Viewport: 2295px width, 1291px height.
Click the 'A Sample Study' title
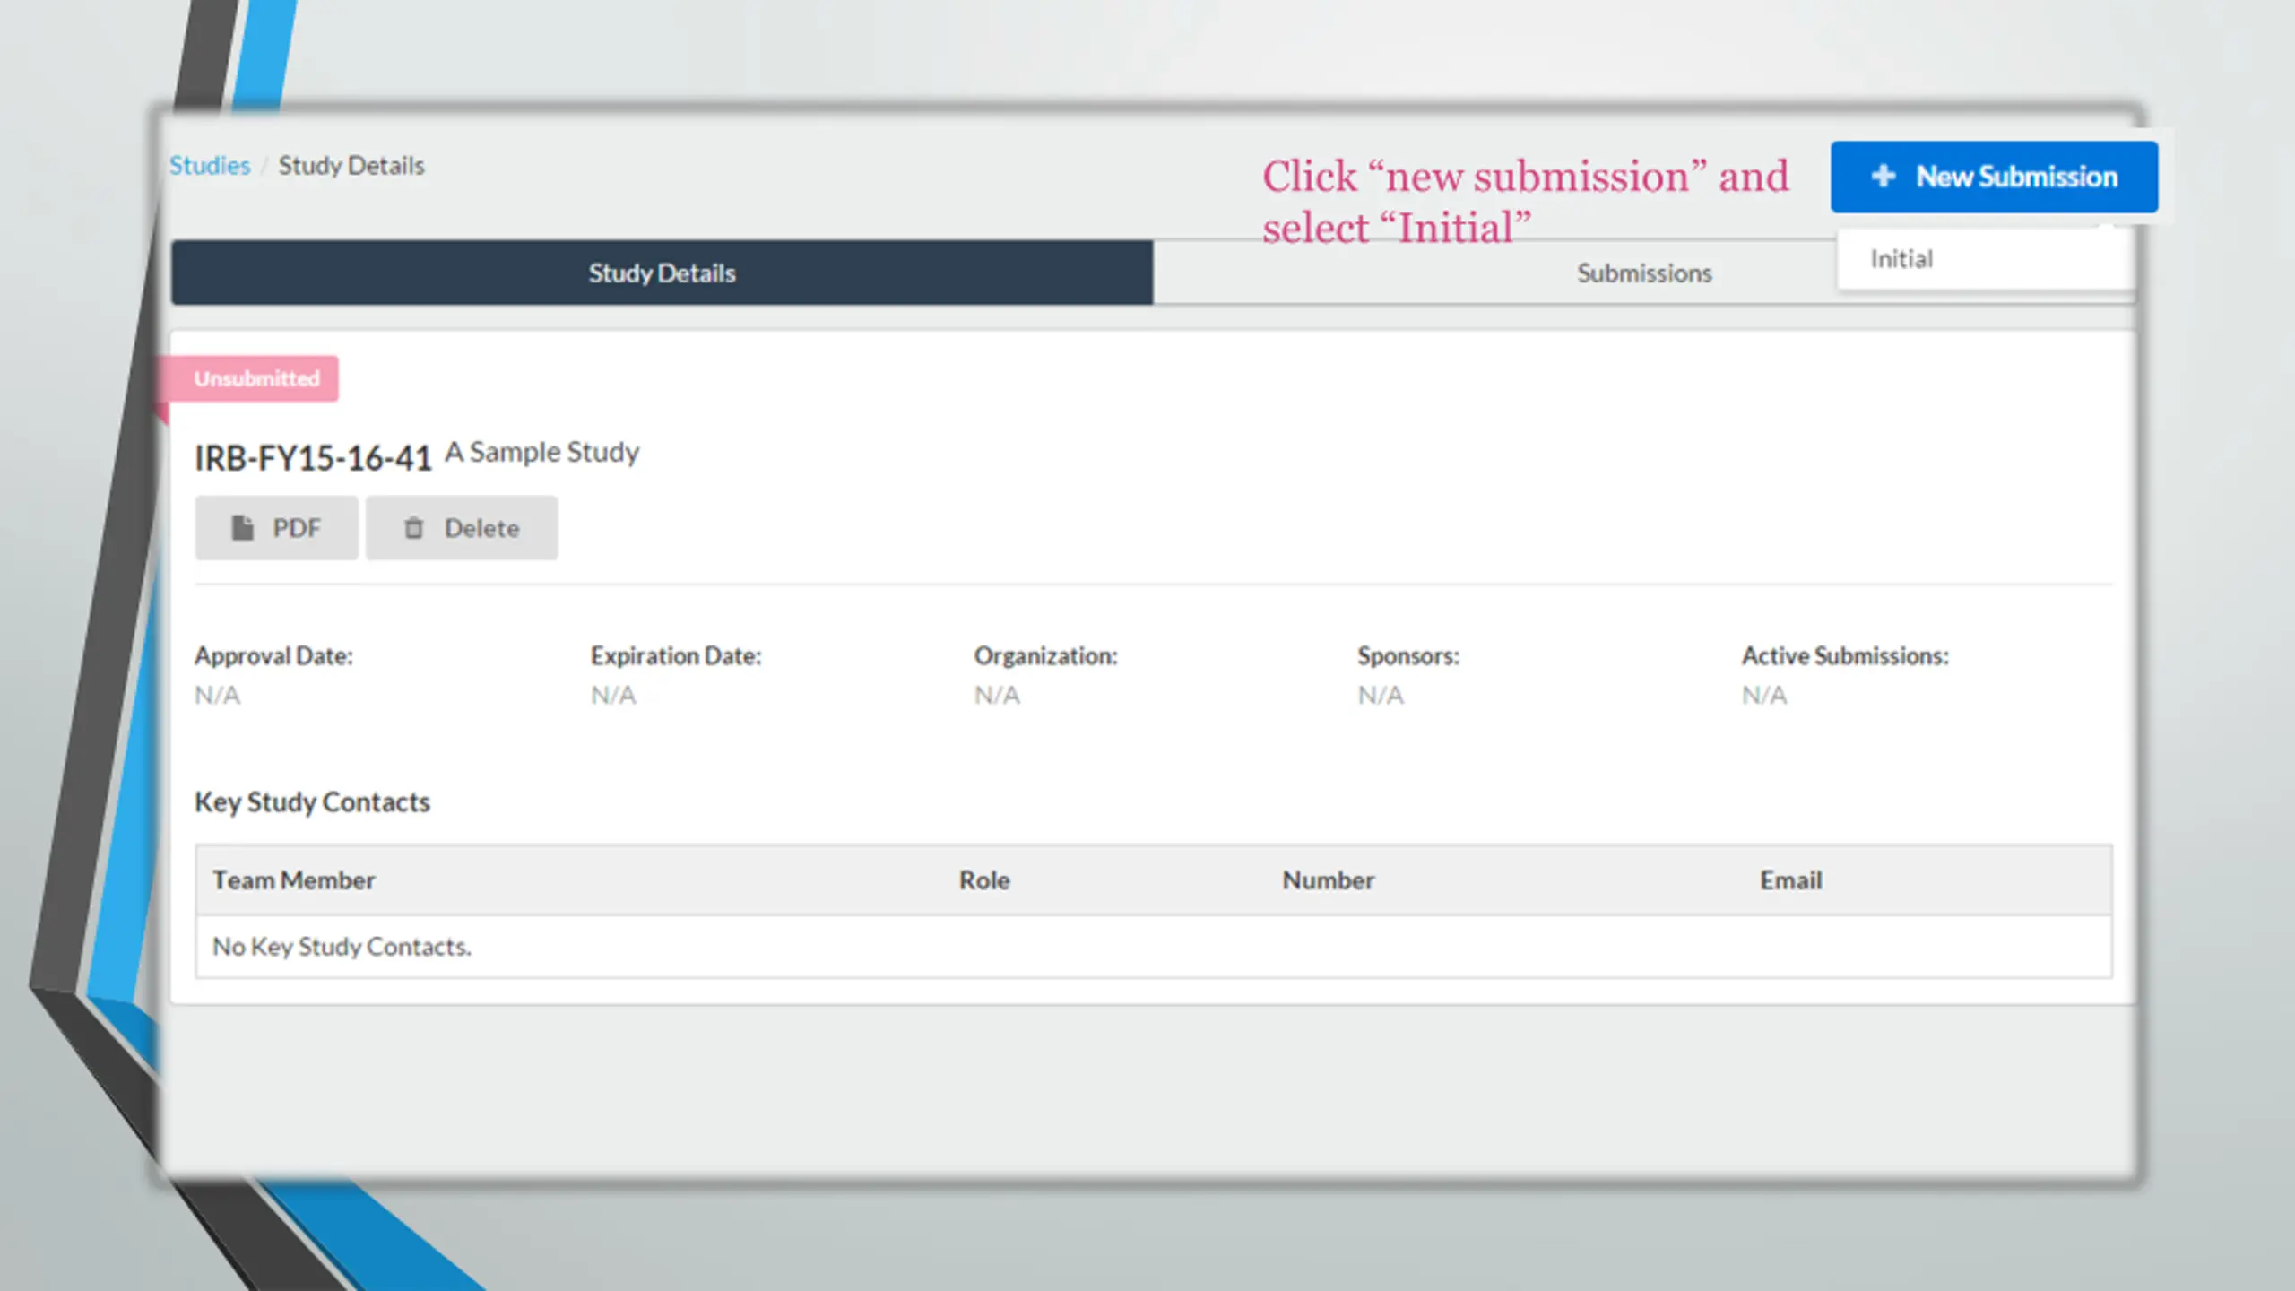pos(542,452)
